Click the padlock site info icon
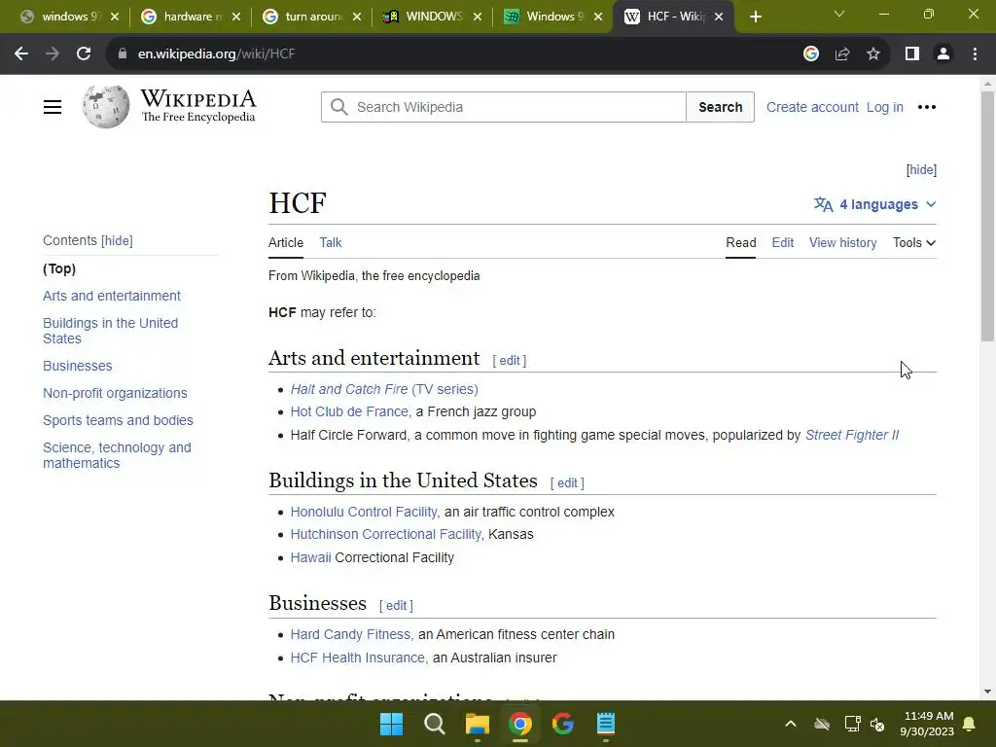 tap(123, 54)
